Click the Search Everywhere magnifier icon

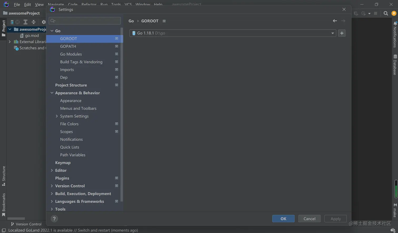(386, 13)
